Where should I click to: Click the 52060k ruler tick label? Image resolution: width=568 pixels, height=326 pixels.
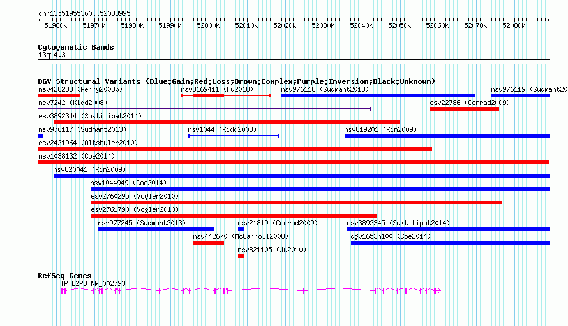coord(437,25)
